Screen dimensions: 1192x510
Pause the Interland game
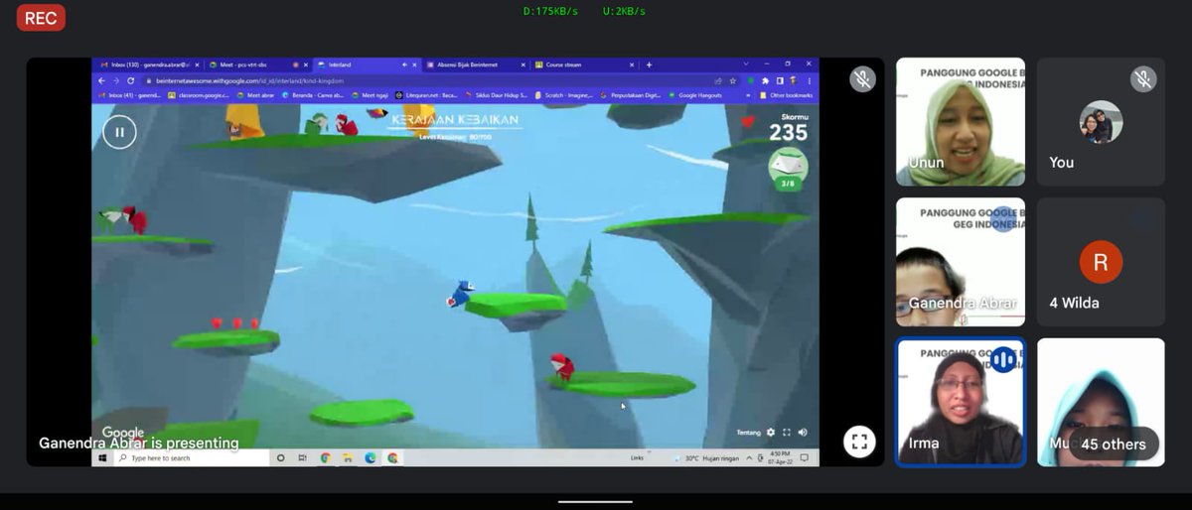pyautogui.click(x=119, y=131)
